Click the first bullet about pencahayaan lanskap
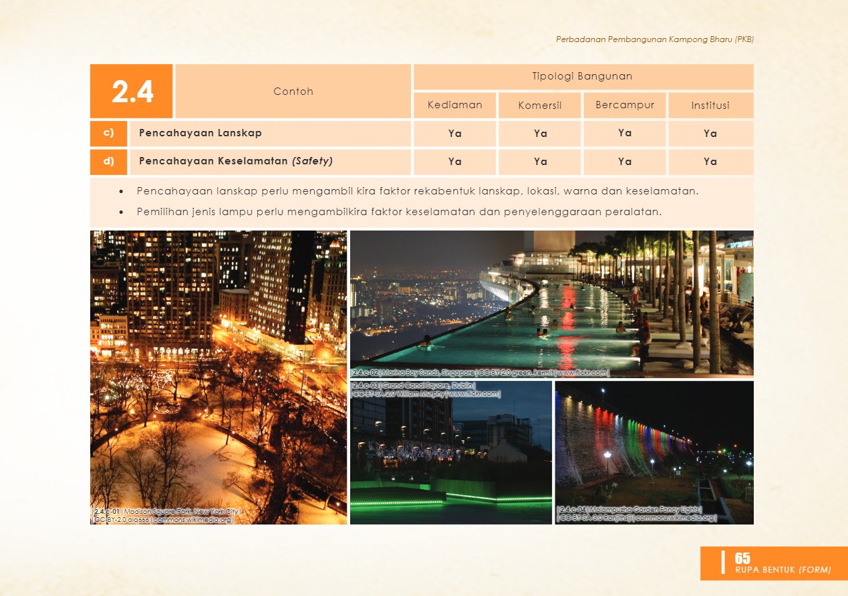Viewport: 848px width, 596px height. [x=417, y=191]
